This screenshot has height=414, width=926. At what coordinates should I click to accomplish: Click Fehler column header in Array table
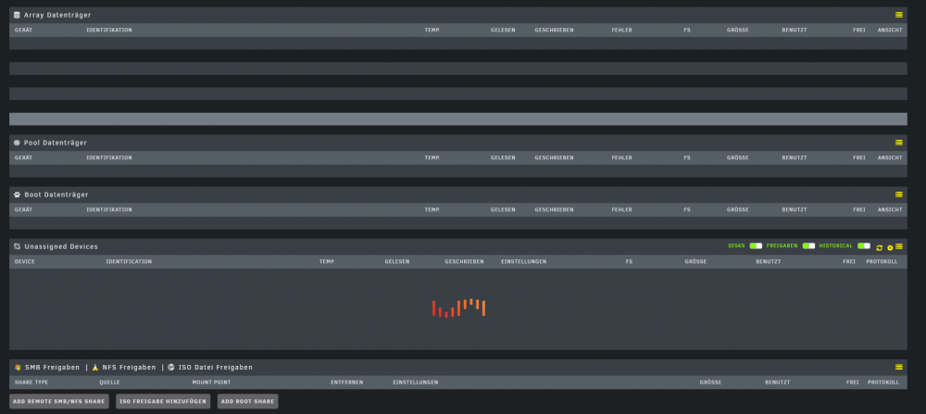pyautogui.click(x=622, y=31)
